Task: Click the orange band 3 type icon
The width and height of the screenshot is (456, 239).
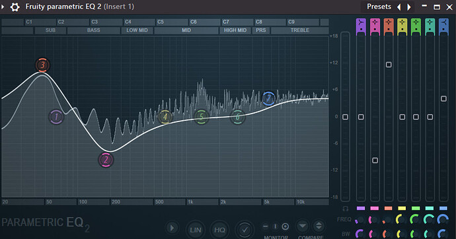Action: pos(389,22)
